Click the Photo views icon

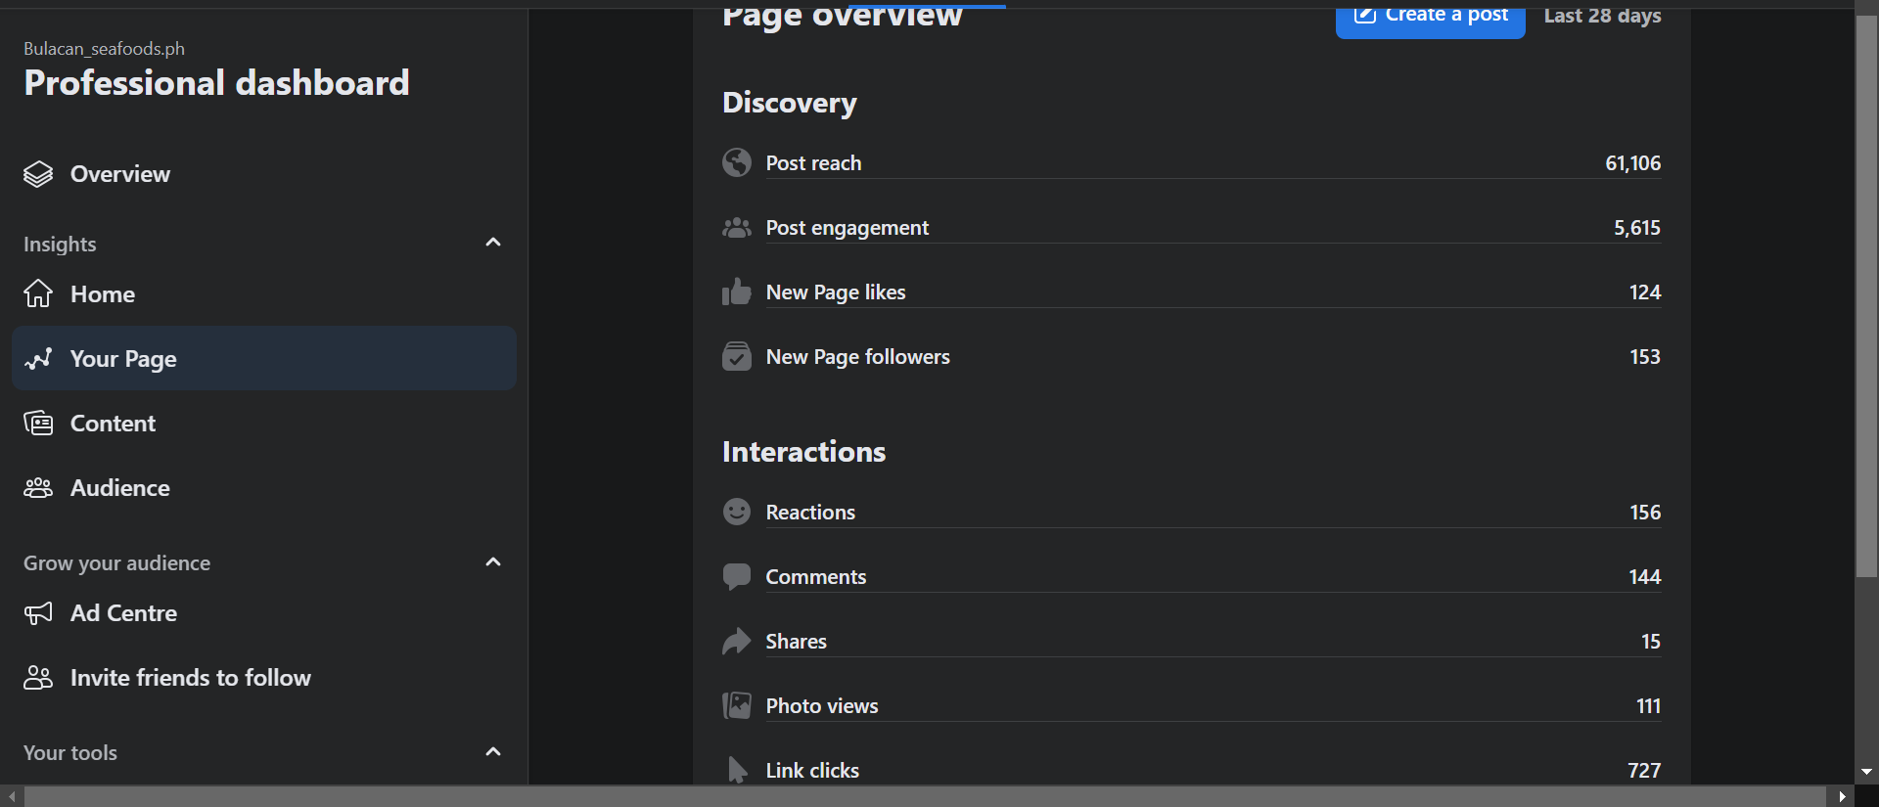tap(737, 705)
